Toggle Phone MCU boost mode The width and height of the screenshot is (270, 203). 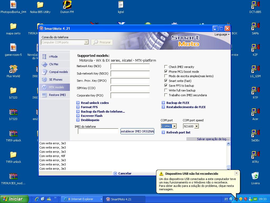166,71
